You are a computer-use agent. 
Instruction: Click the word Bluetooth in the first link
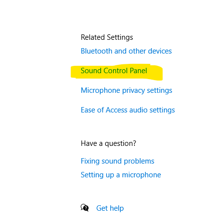pyautogui.click(x=96, y=51)
